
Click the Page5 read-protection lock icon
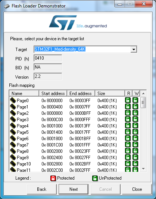[x=128, y=132]
